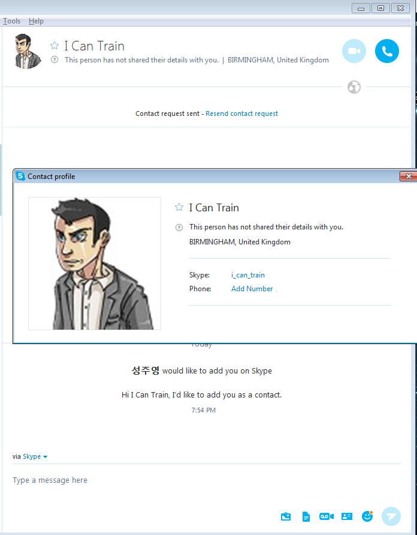Viewport: 417px width, 535px height.
Task: Open the via Skype dropdown
Action: (35, 456)
